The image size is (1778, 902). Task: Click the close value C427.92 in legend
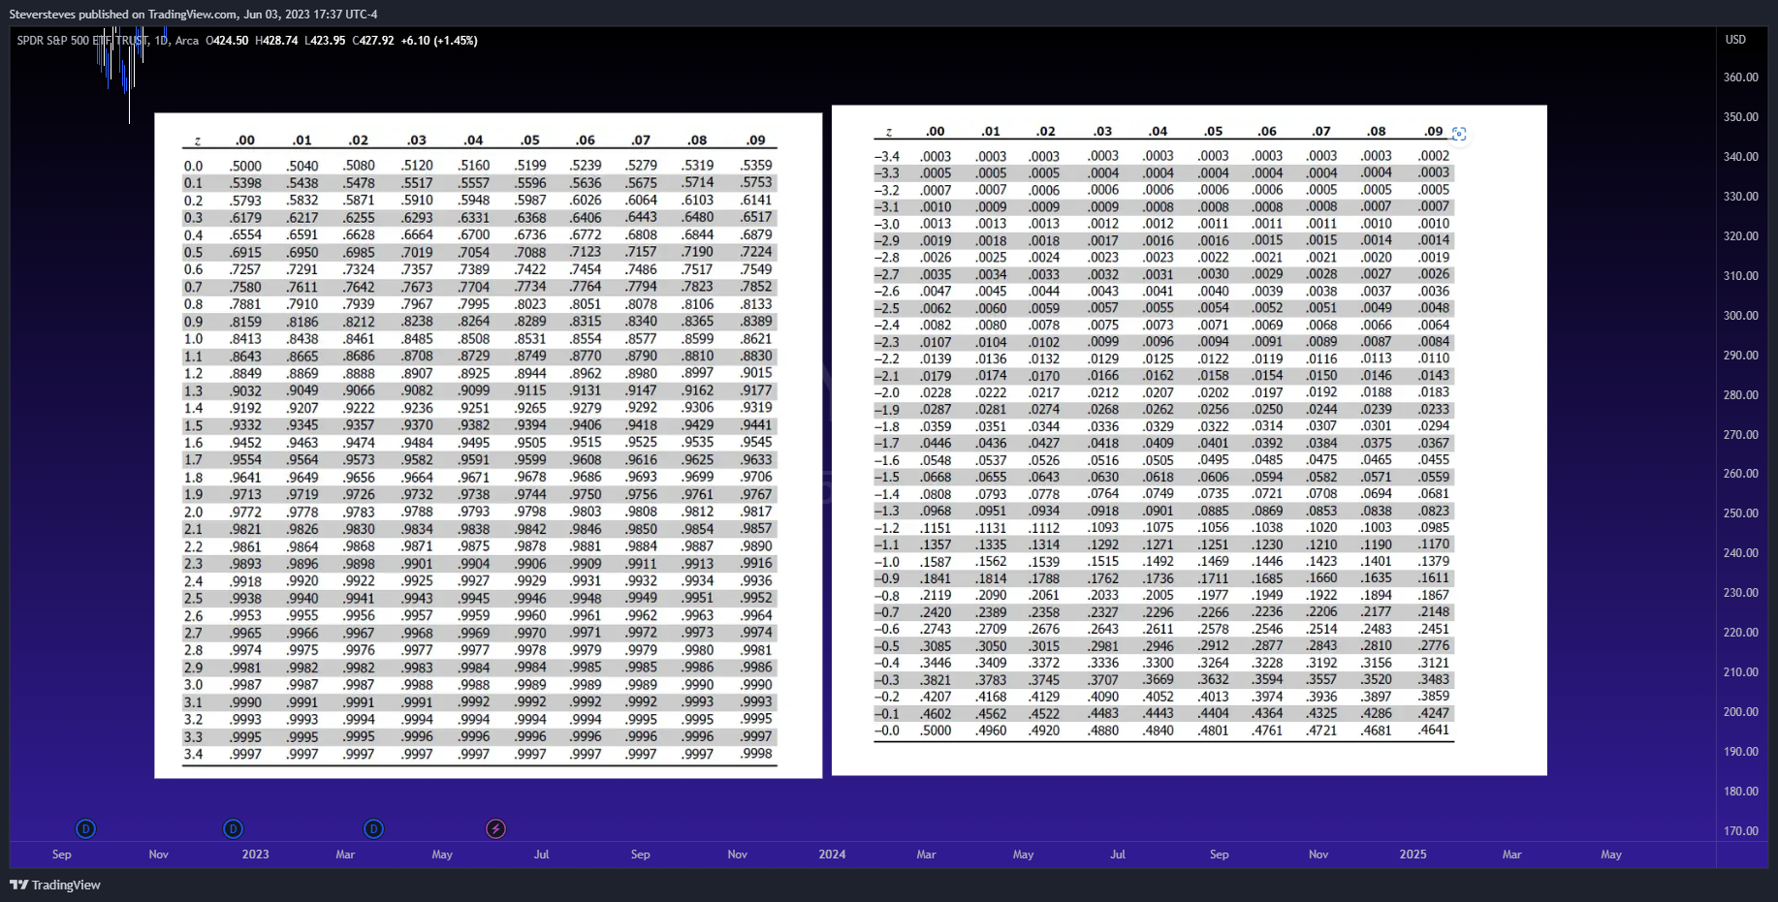373,41
